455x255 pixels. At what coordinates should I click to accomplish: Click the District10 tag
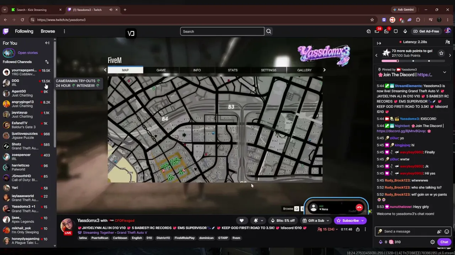coord(163,238)
